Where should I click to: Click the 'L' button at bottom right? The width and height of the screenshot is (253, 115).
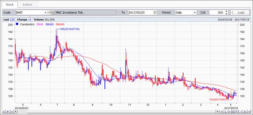[225, 112]
